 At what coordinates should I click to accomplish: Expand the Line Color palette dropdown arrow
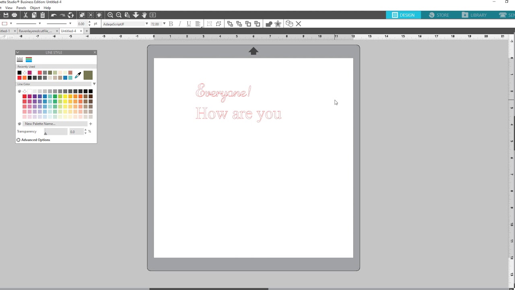click(94, 84)
